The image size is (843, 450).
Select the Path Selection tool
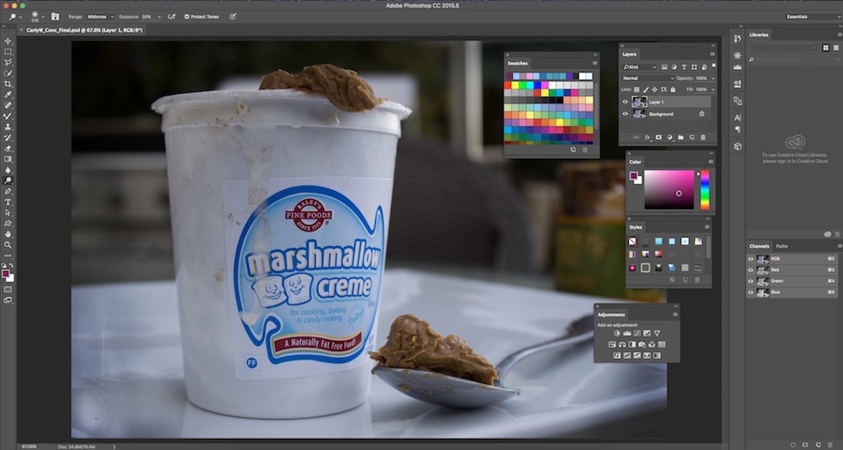[8, 213]
